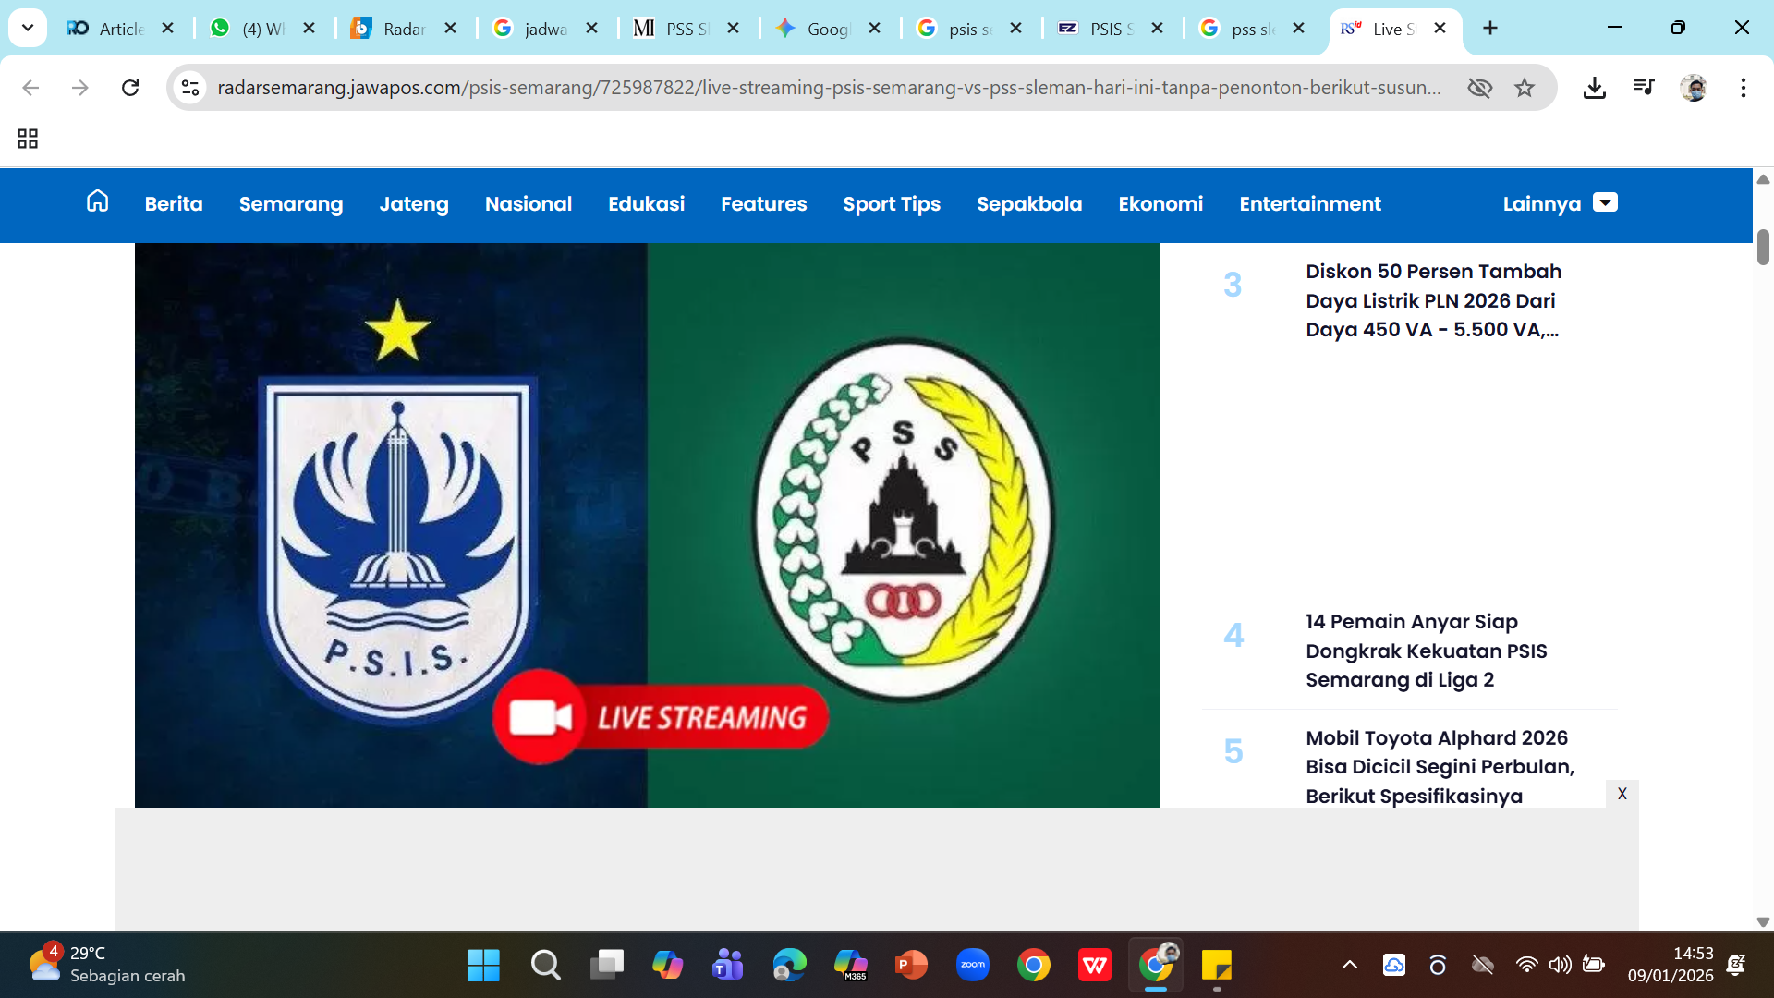The image size is (1774, 998).
Task: Click the scrollbar down arrow
Action: click(x=1763, y=921)
